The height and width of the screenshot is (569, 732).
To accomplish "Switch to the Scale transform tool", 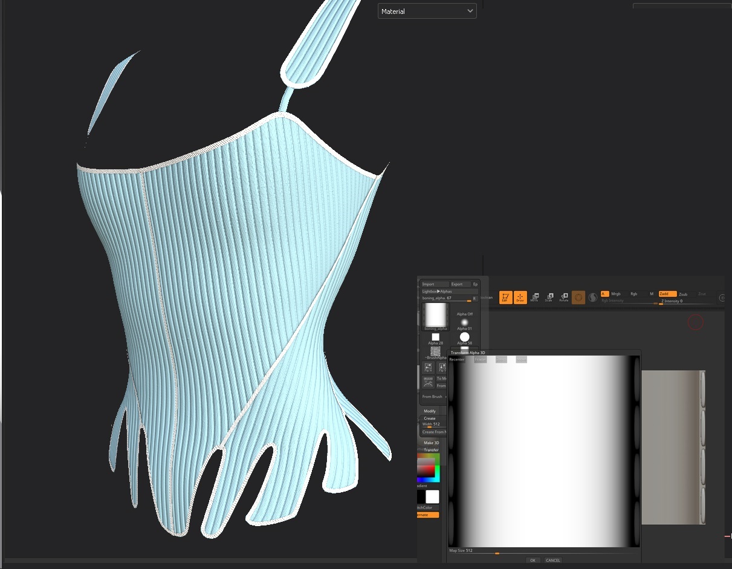I will click(x=549, y=298).
